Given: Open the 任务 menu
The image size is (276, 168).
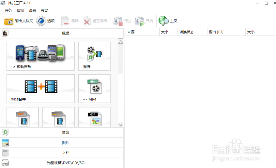Looking at the screenshot, I should point(8,10).
